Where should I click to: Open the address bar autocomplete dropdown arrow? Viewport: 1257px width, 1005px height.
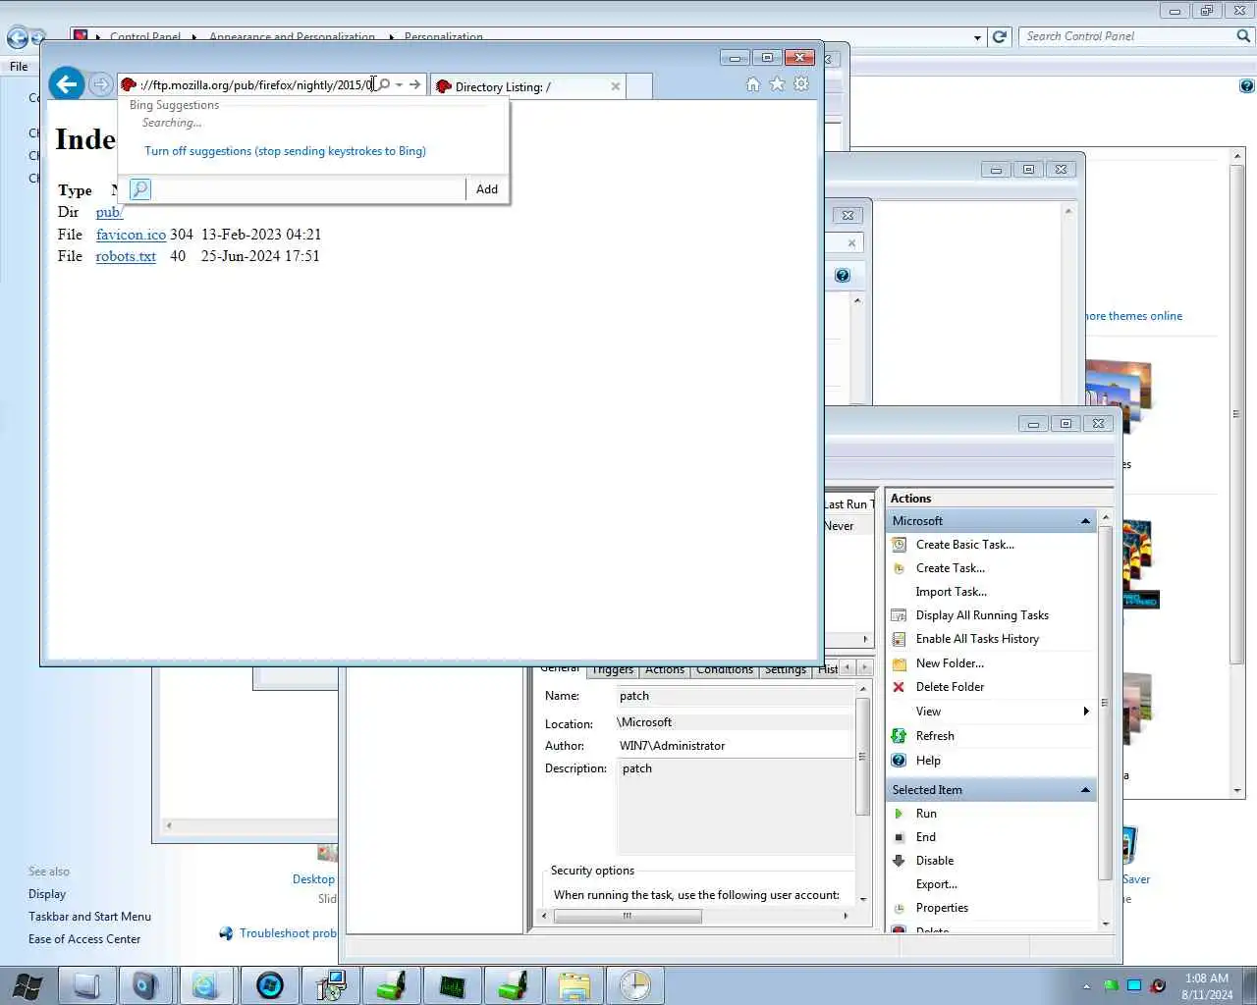(399, 85)
